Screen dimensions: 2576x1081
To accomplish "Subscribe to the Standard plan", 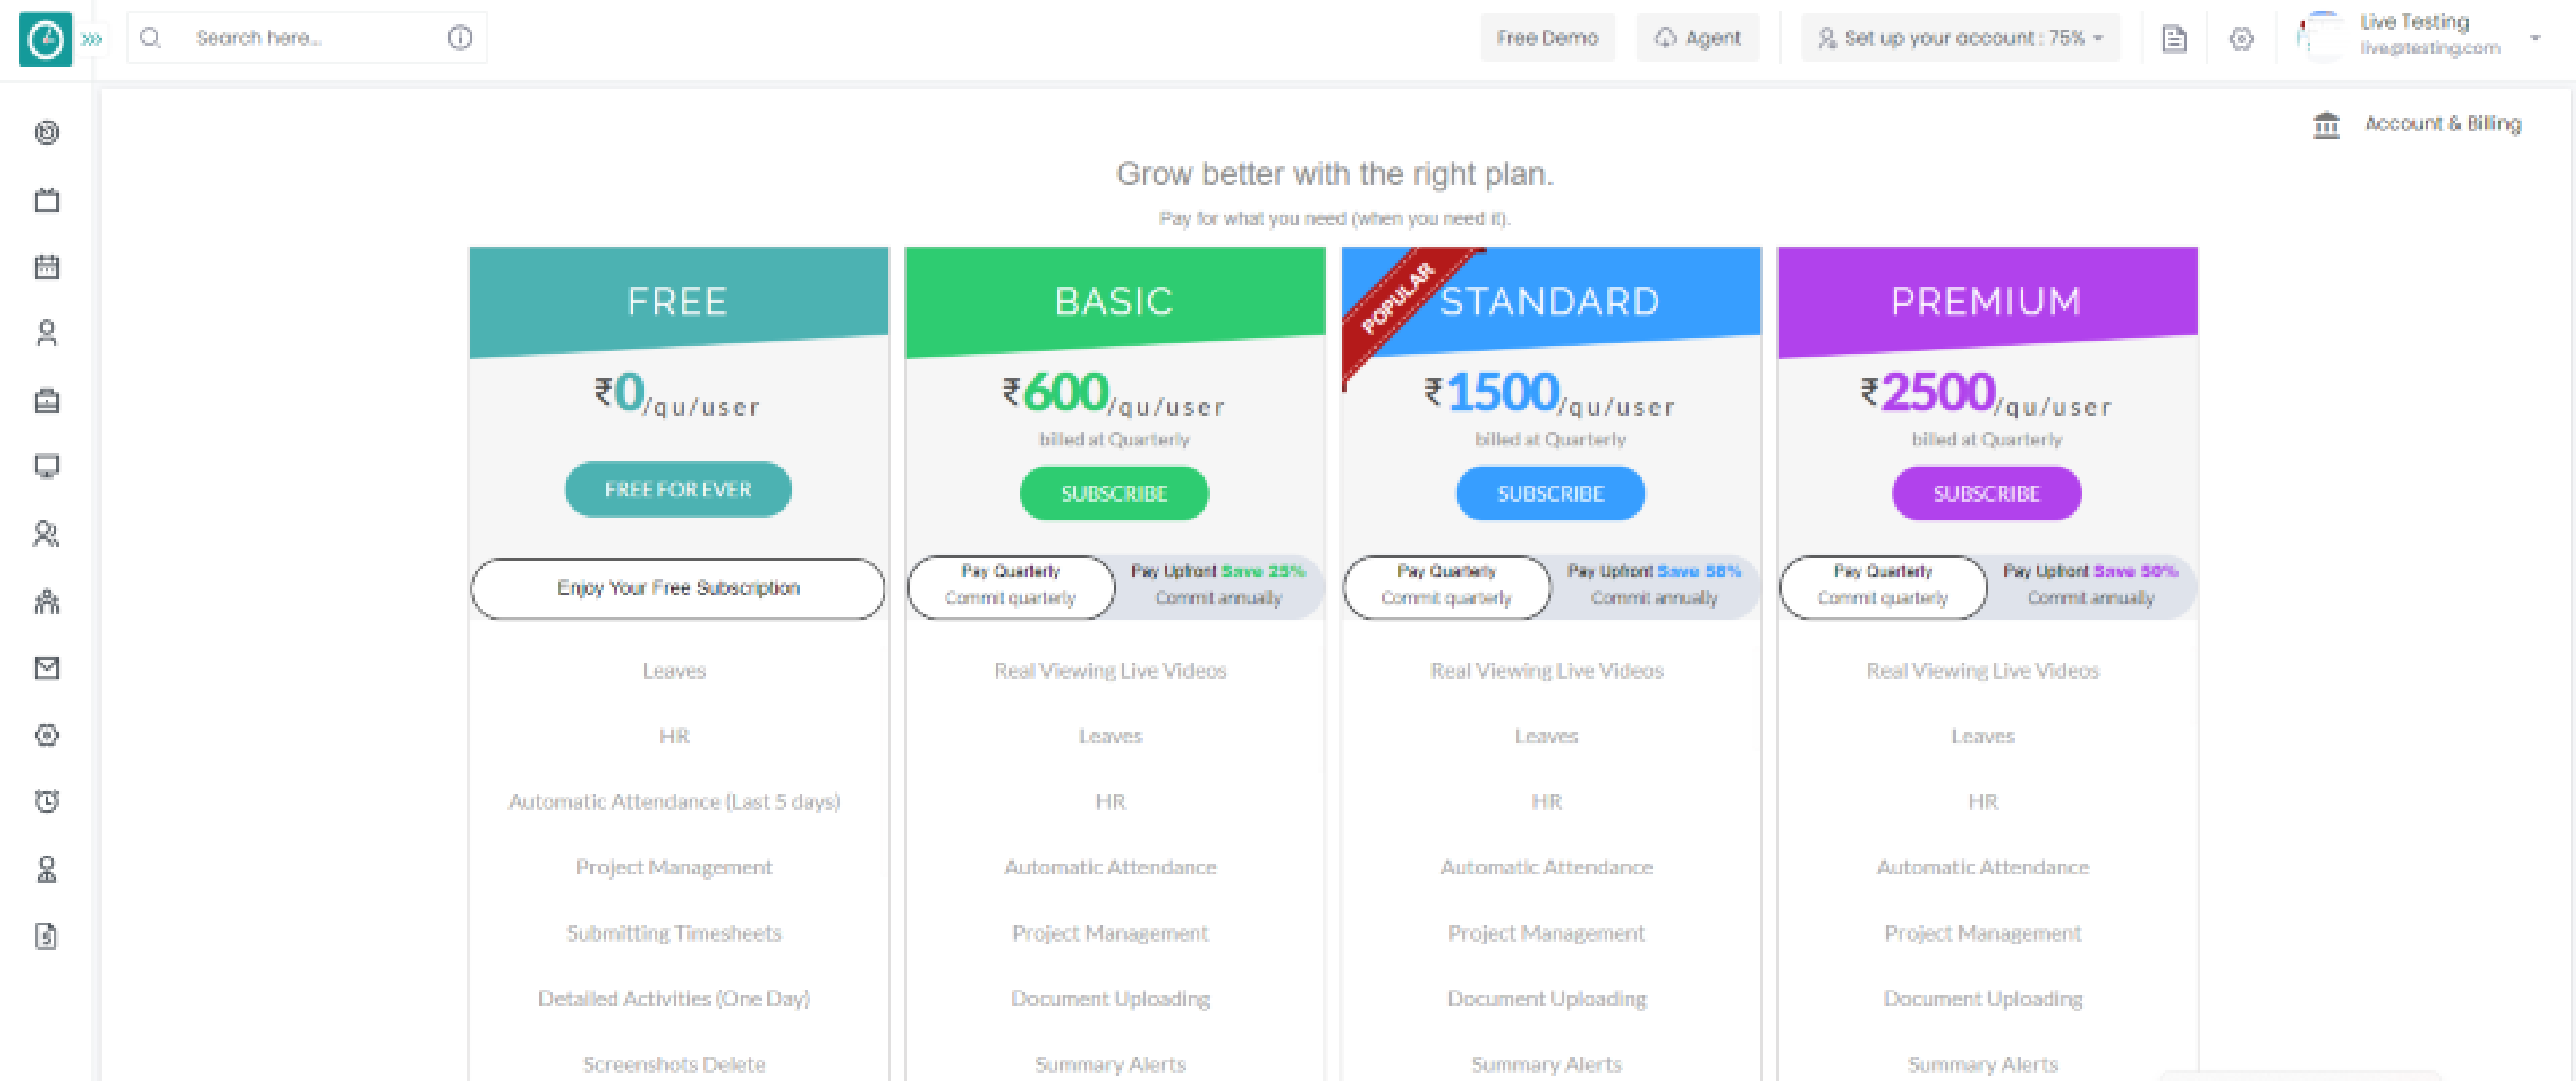I will point(1550,493).
